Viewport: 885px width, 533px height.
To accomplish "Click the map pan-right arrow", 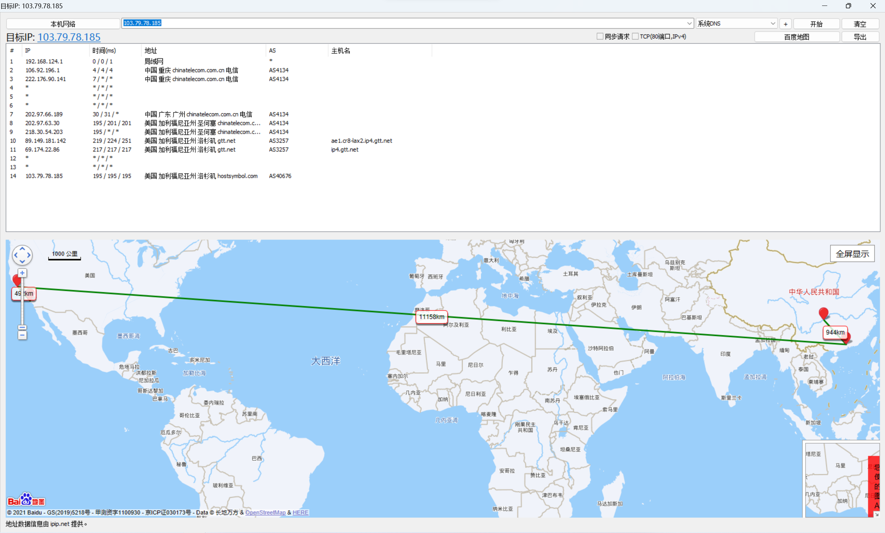I will point(29,255).
